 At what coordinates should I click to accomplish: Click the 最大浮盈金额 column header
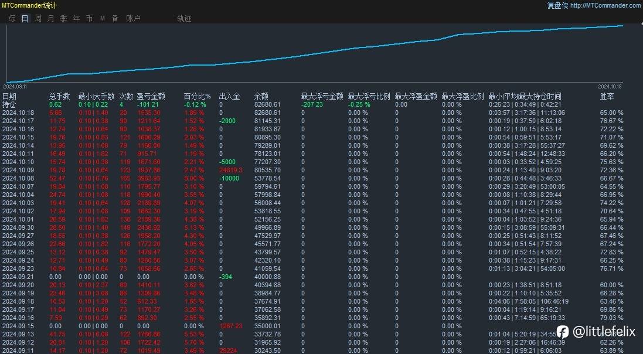(x=416, y=96)
